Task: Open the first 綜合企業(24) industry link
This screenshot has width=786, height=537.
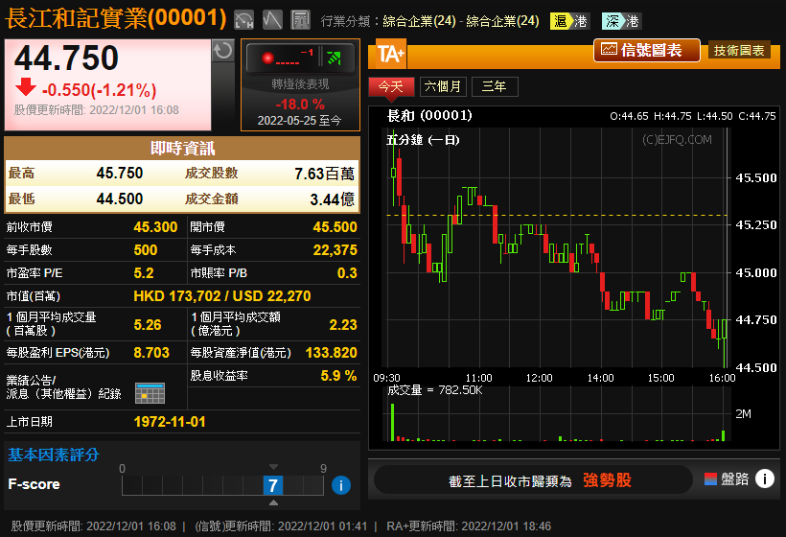Action: click(420, 21)
